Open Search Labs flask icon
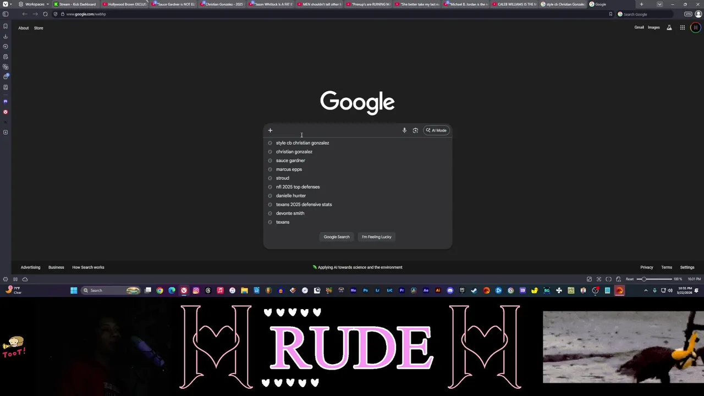The height and width of the screenshot is (396, 704). (x=669, y=28)
